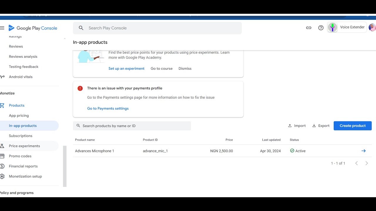This screenshot has height=211, width=376.
Task: Focus the Search Play Console field
Action: point(157,28)
